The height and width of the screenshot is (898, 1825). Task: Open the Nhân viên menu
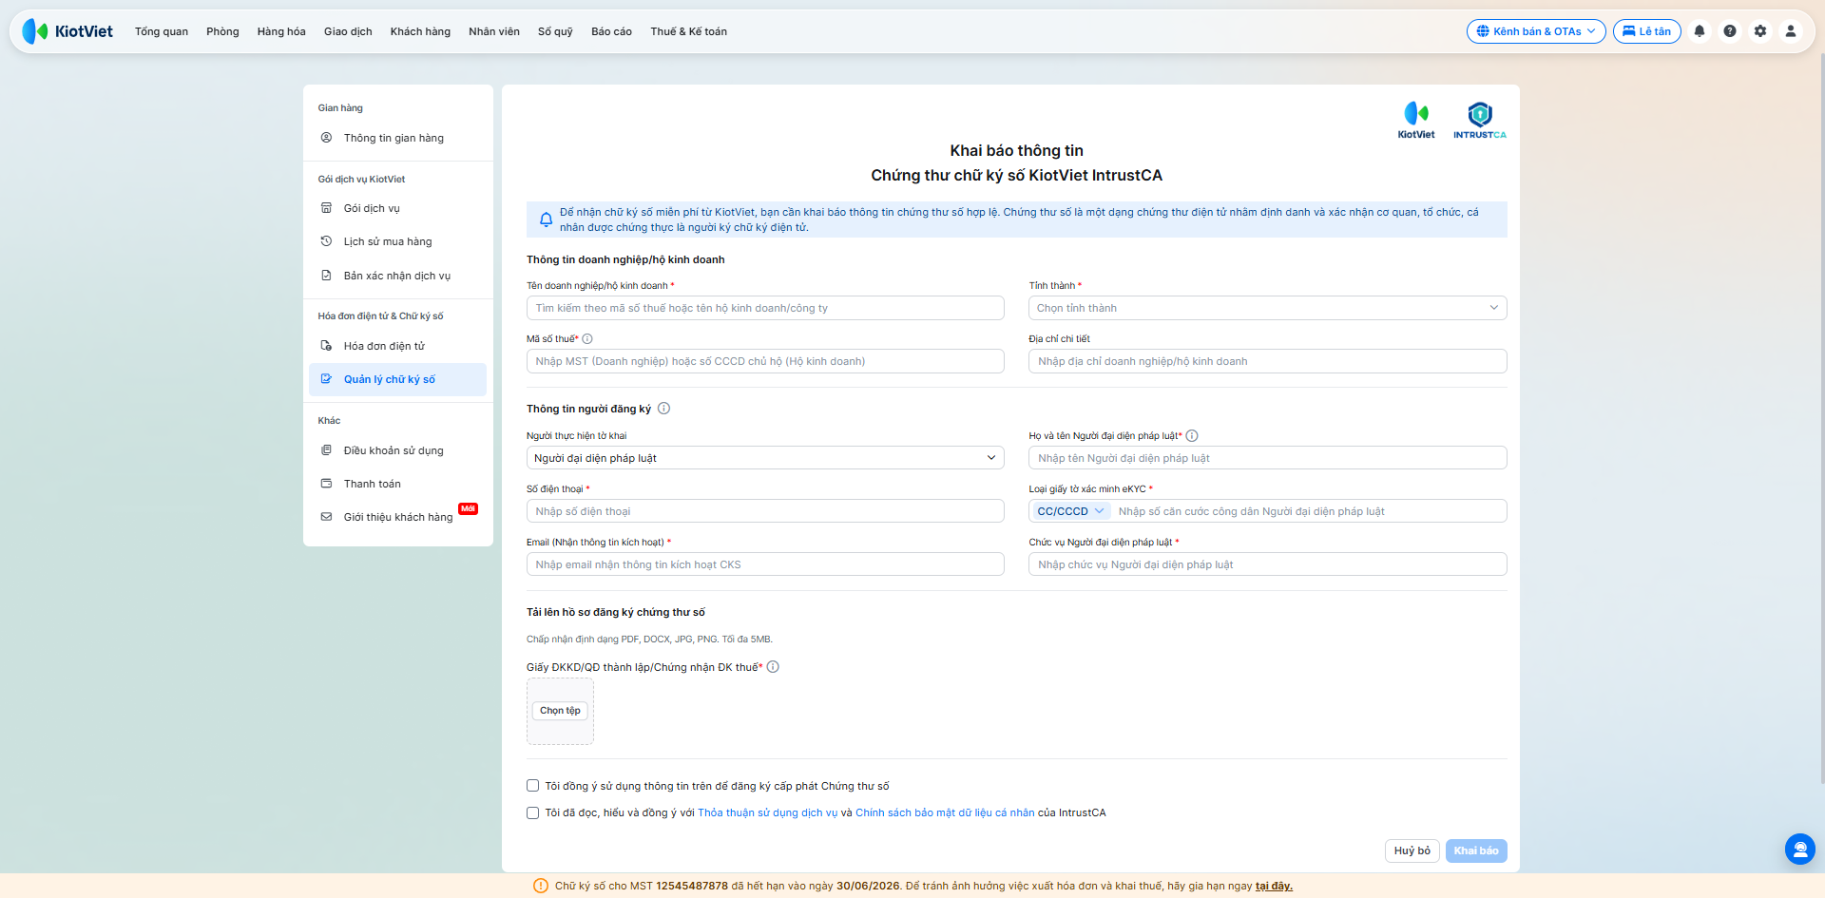pos(494,31)
